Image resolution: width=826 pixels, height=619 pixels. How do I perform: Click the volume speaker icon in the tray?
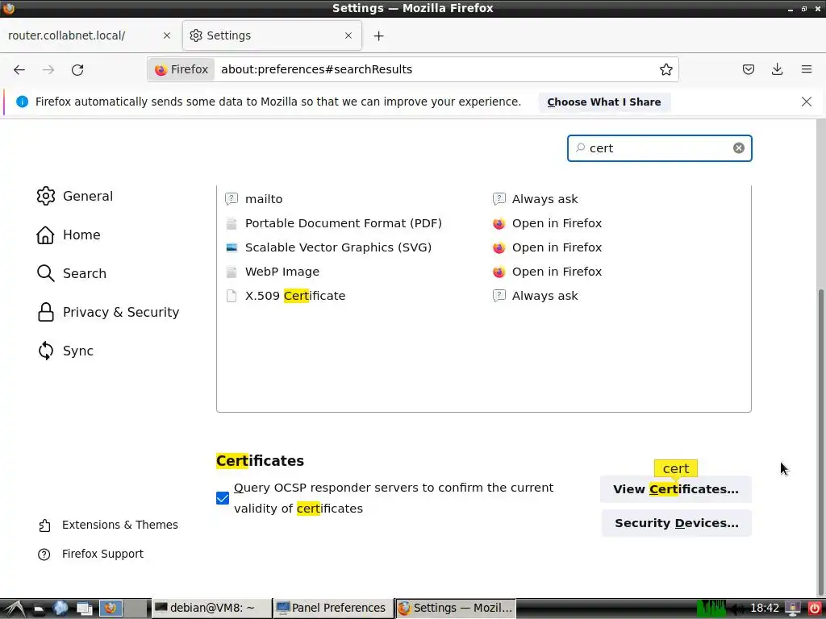(737, 609)
